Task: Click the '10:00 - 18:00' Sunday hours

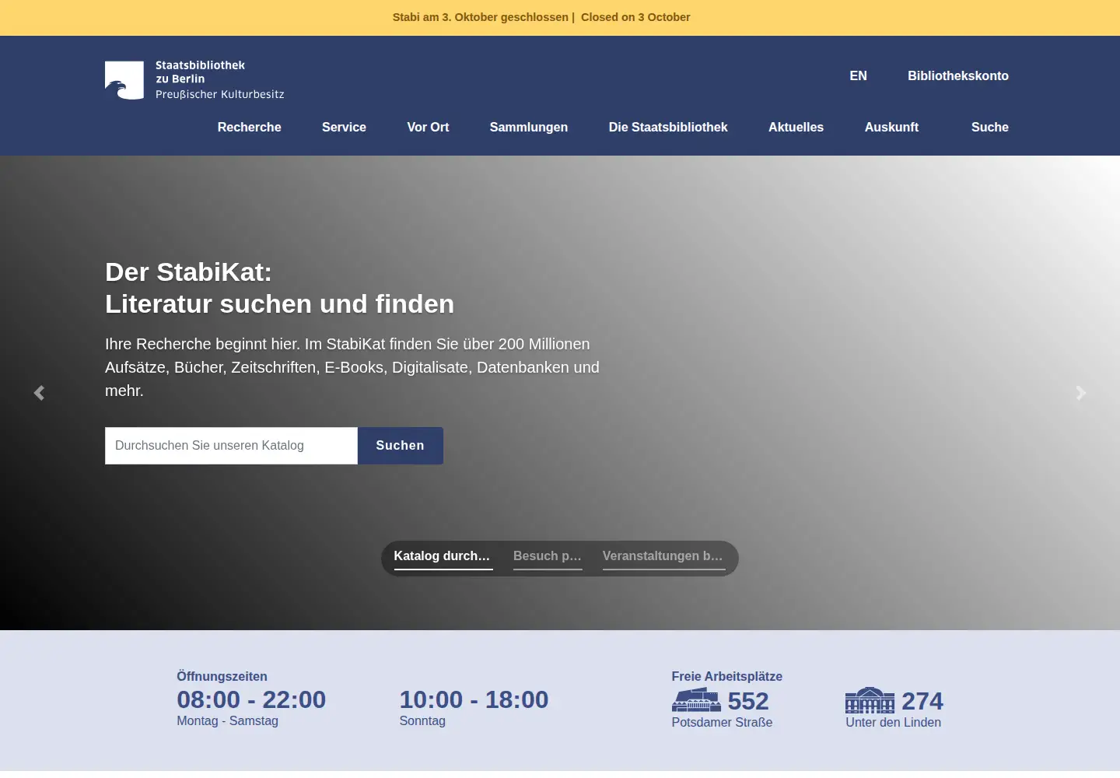Action: 474,699
